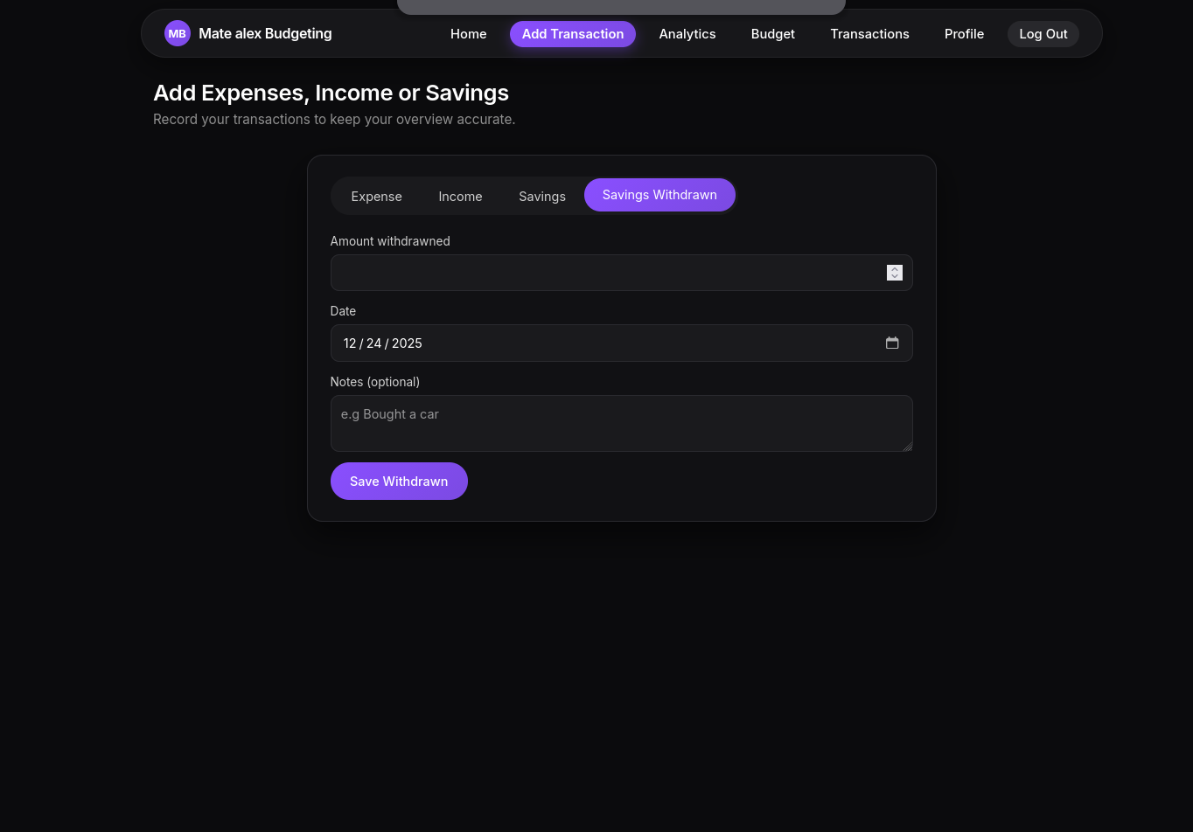Viewport: 1193px width, 832px height.
Task: Go to the Home page
Action: [x=468, y=34]
